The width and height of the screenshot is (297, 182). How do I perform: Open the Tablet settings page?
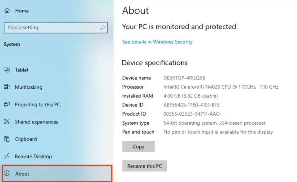click(x=22, y=70)
